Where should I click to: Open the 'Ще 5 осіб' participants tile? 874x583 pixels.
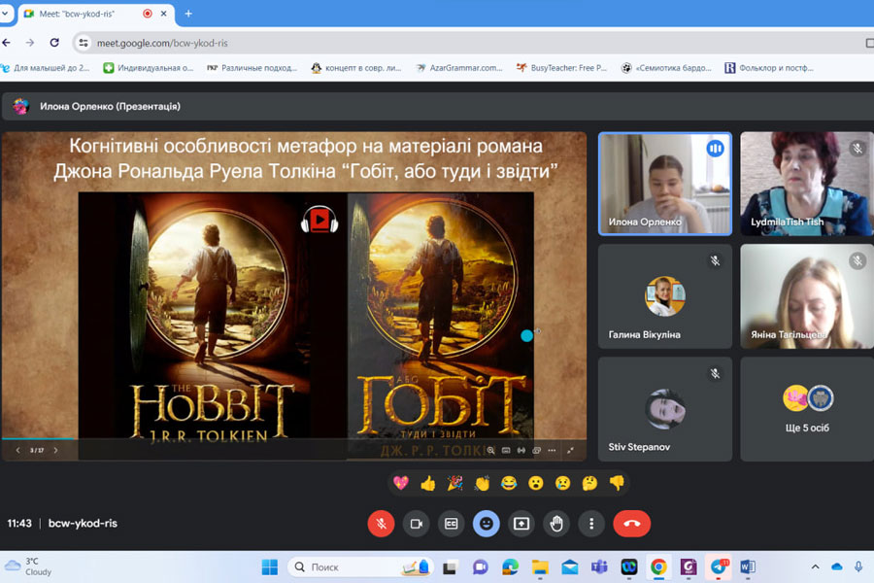[x=806, y=408]
